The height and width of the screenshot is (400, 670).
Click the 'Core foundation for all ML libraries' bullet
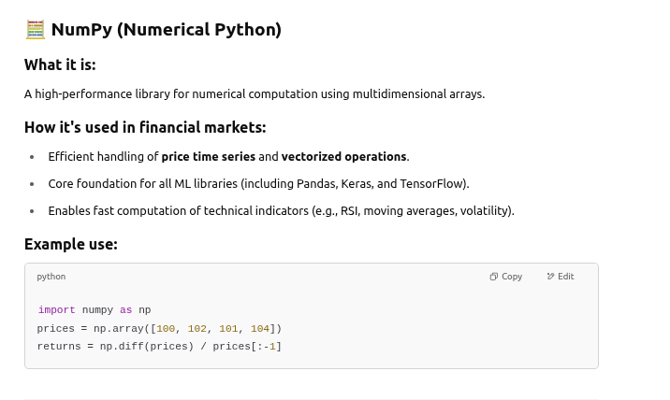pos(258,184)
